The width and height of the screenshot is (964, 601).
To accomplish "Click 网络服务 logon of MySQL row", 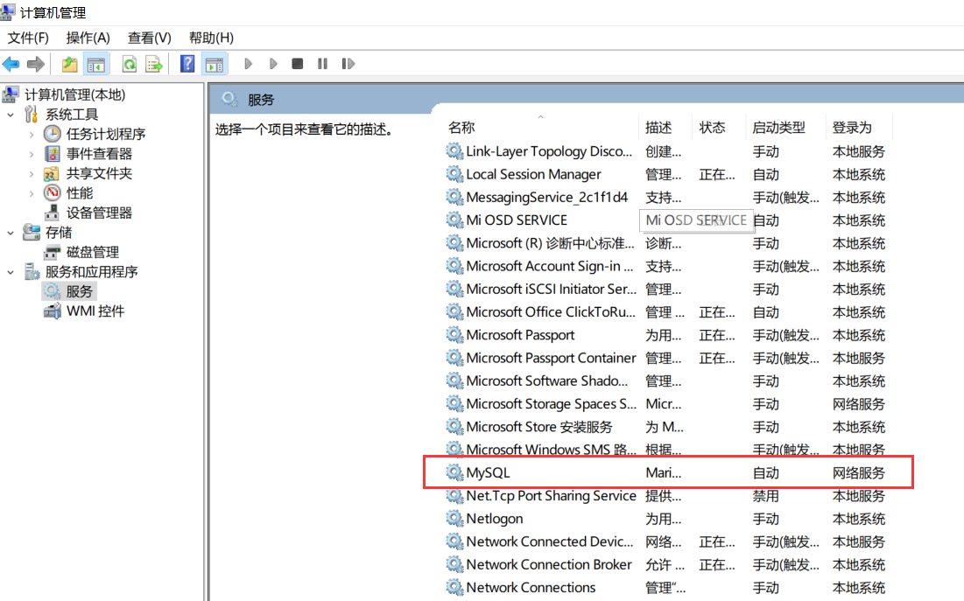I will [858, 472].
